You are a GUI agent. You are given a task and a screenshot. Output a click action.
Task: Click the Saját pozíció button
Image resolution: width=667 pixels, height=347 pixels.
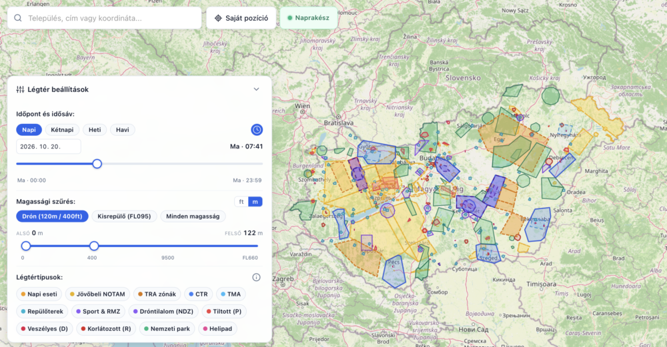[x=241, y=18]
